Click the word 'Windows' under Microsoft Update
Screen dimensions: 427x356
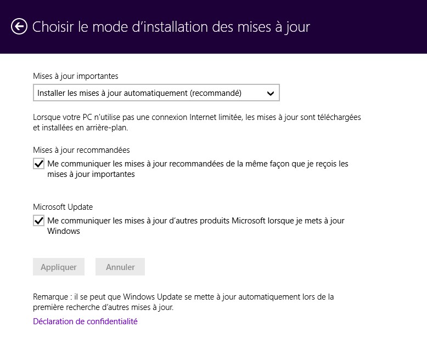[x=64, y=231]
